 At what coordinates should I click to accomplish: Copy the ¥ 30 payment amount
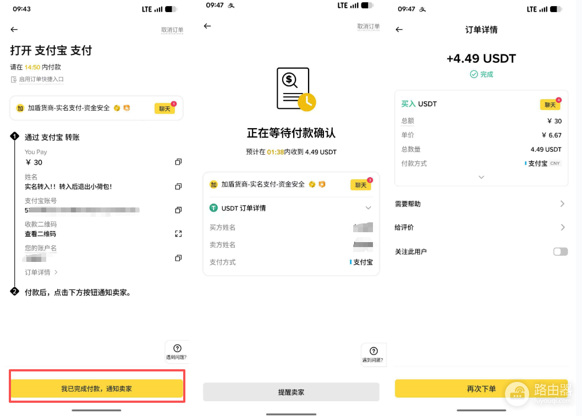pyautogui.click(x=178, y=162)
